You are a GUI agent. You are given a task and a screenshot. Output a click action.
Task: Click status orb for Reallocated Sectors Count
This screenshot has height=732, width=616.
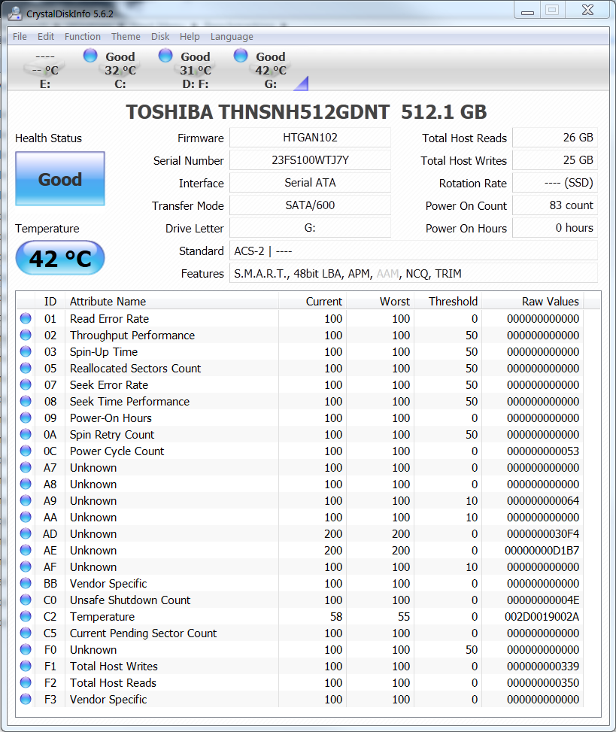pyautogui.click(x=26, y=369)
